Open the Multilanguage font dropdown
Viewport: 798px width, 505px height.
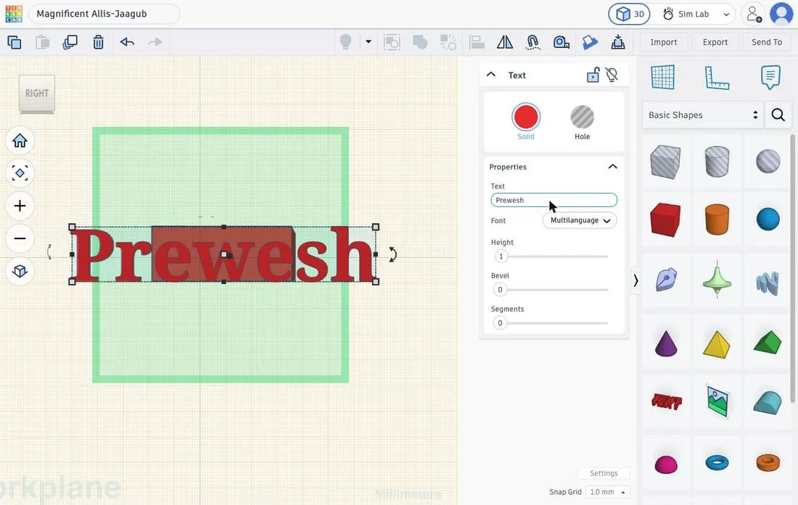point(580,220)
